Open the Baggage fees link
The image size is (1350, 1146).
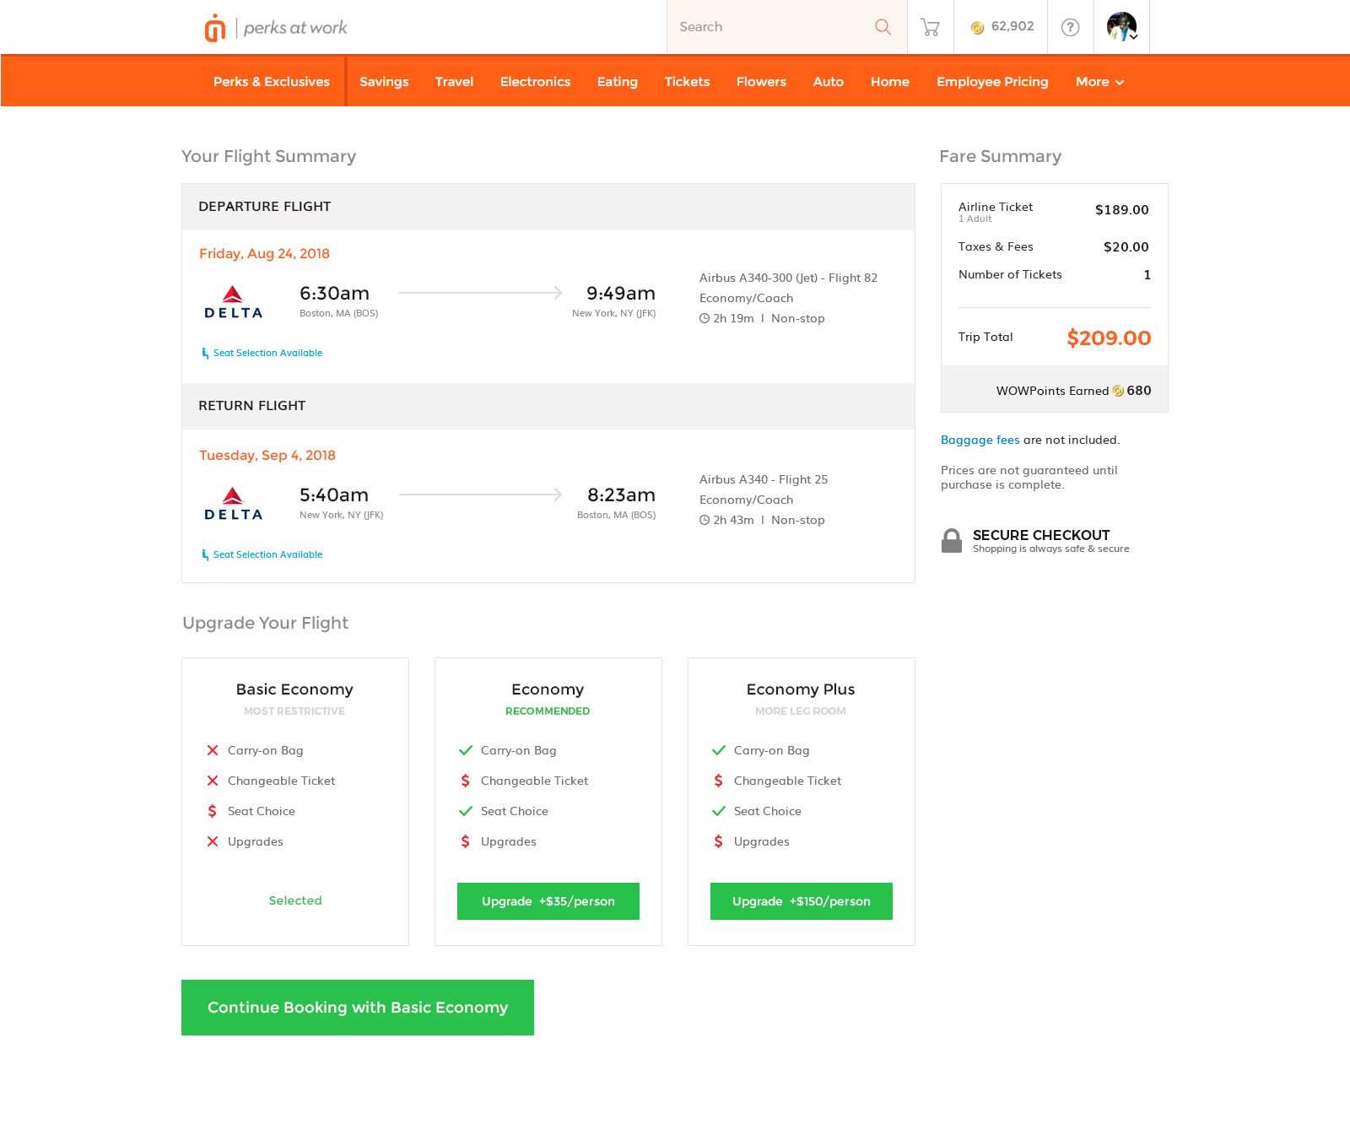click(980, 440)
